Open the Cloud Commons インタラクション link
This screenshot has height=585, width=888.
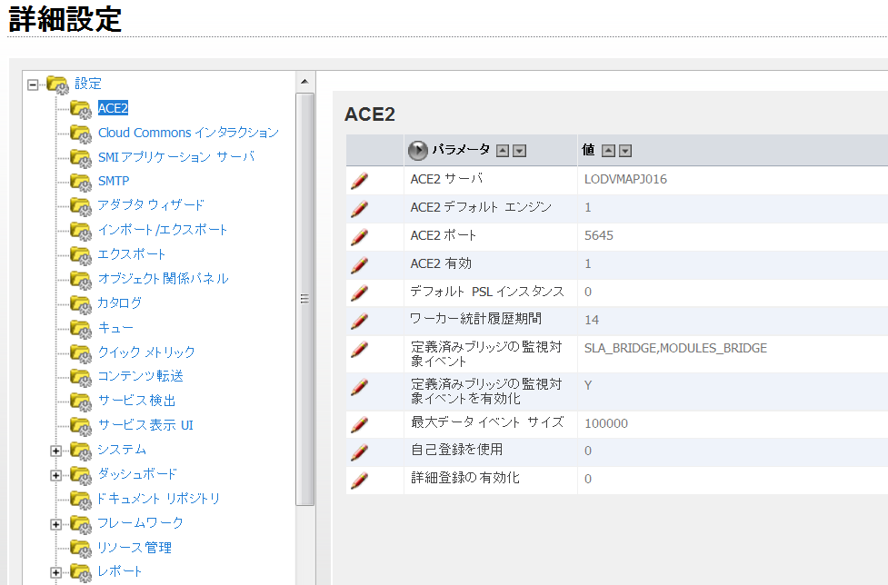click(188, 133)
